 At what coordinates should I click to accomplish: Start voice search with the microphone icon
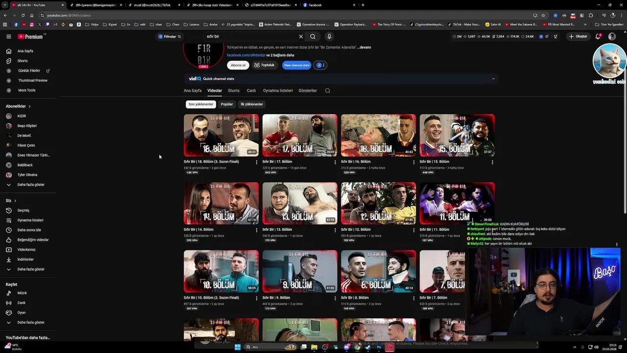(x=329, y=36)
